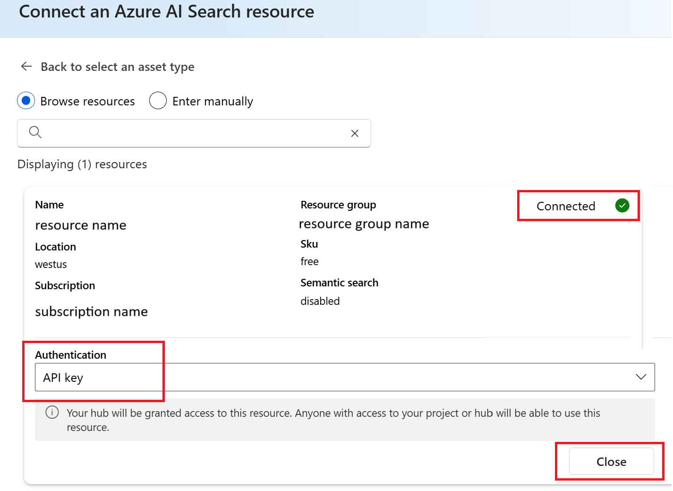This screenshot has height=491, width=673.
Task: Click the magnifier icon in search box
Action: 35,132
